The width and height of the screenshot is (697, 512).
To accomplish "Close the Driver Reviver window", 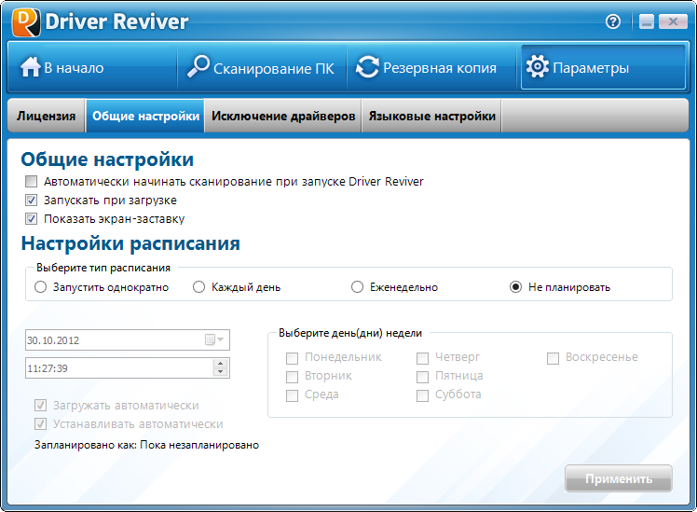I will [673, 21].
